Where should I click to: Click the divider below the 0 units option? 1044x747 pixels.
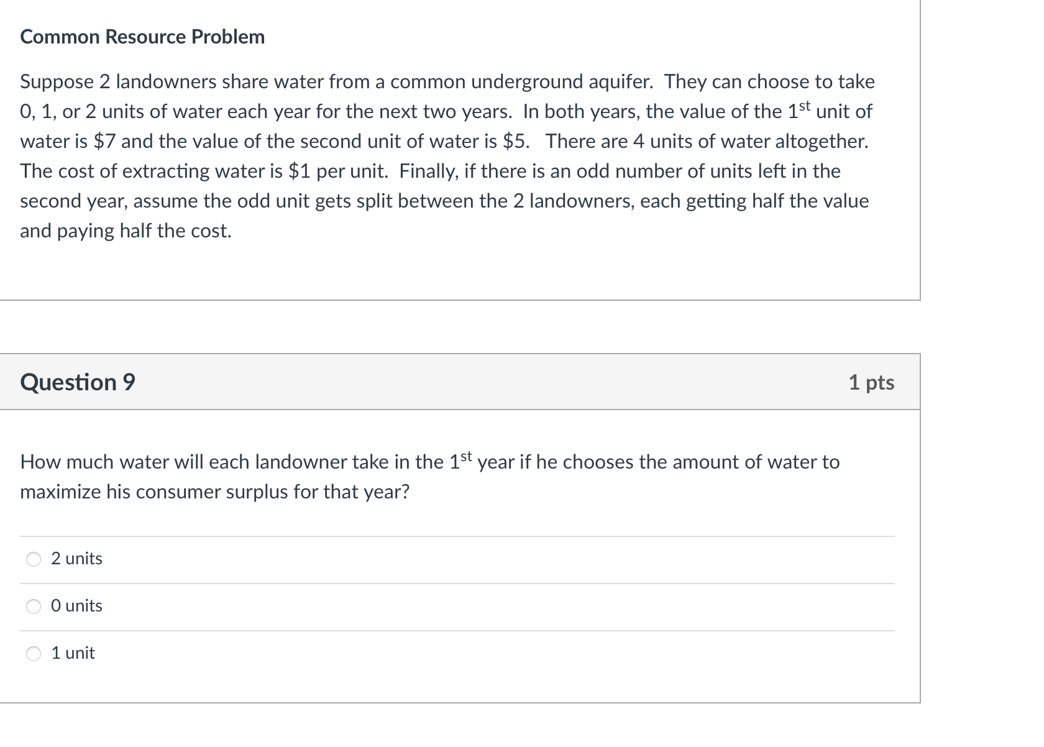[x=460, y=630]
